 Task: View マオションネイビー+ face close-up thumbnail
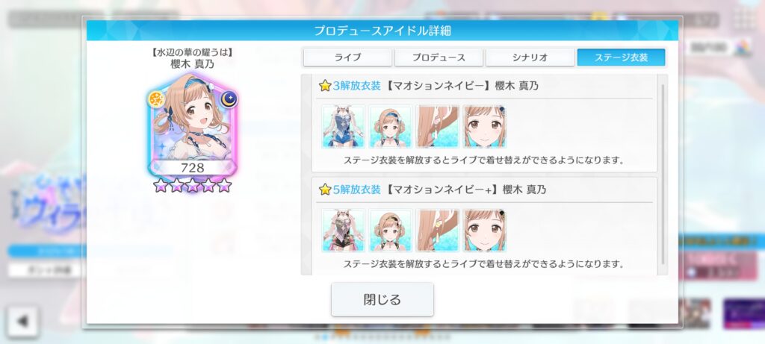pos(484,231)
